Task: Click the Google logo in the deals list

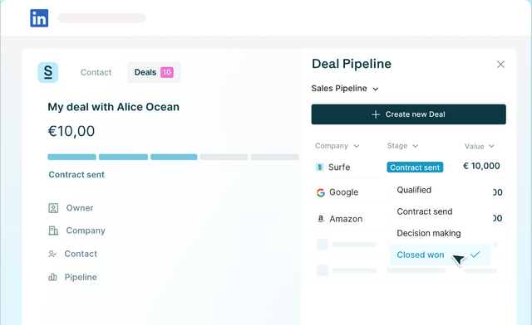Action: click(x=321, y=192)
